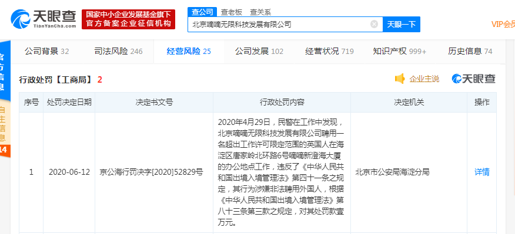Open the 公司发展 102 tab
Image resolution: width=515 pixels, height=234 pixels.
pos(259,51)
